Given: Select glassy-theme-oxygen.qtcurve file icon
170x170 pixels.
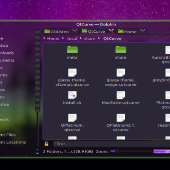Looking at the screenshot, I should (x=121, y=72).
